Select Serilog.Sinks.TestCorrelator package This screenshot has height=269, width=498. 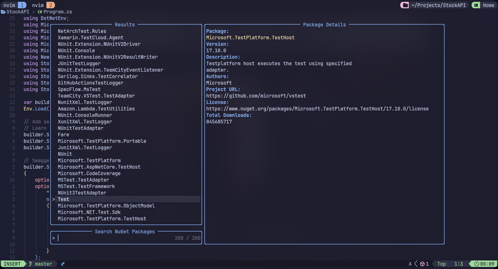[98, 77]
